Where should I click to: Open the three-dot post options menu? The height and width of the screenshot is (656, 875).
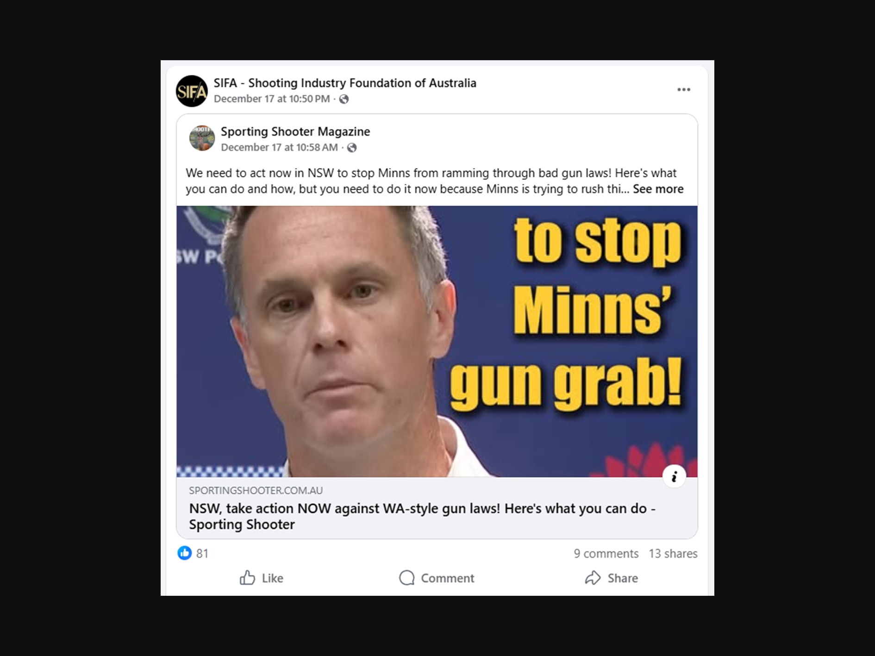(683, 90)
